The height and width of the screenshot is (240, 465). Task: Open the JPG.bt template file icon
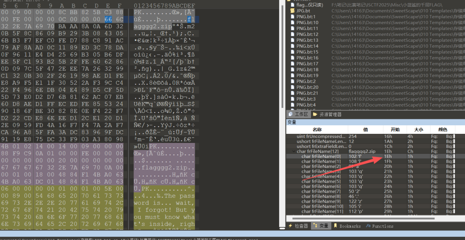pos(292,10)
